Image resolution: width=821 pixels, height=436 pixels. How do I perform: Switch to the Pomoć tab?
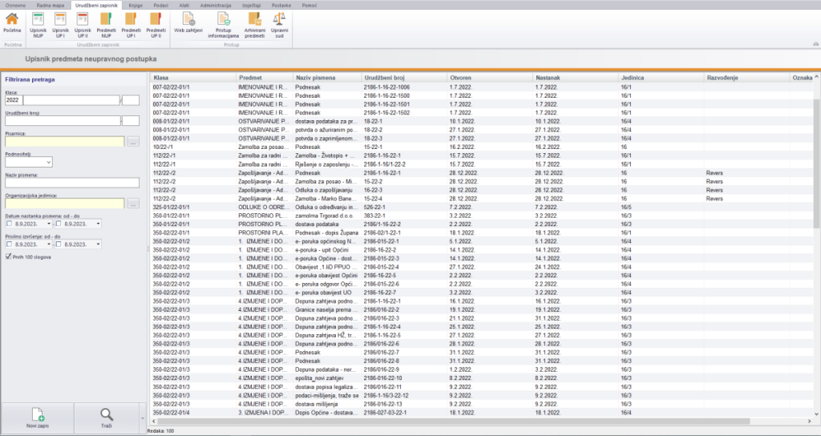(x=309, y=5)
